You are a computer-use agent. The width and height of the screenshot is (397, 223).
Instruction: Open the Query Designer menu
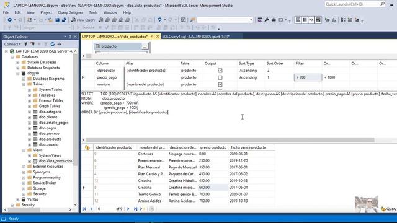[70, 12]
